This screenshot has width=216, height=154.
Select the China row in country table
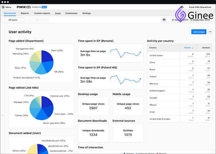(x=180, y=62)
